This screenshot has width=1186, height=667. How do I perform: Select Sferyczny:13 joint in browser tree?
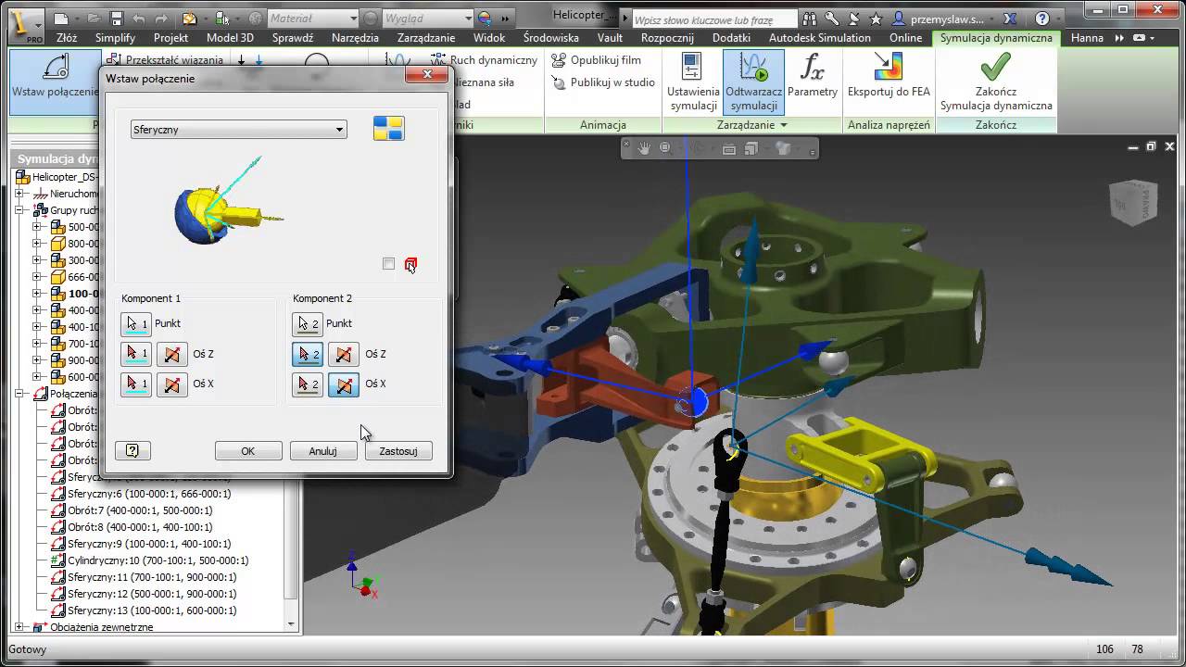[x=144, y=610]
